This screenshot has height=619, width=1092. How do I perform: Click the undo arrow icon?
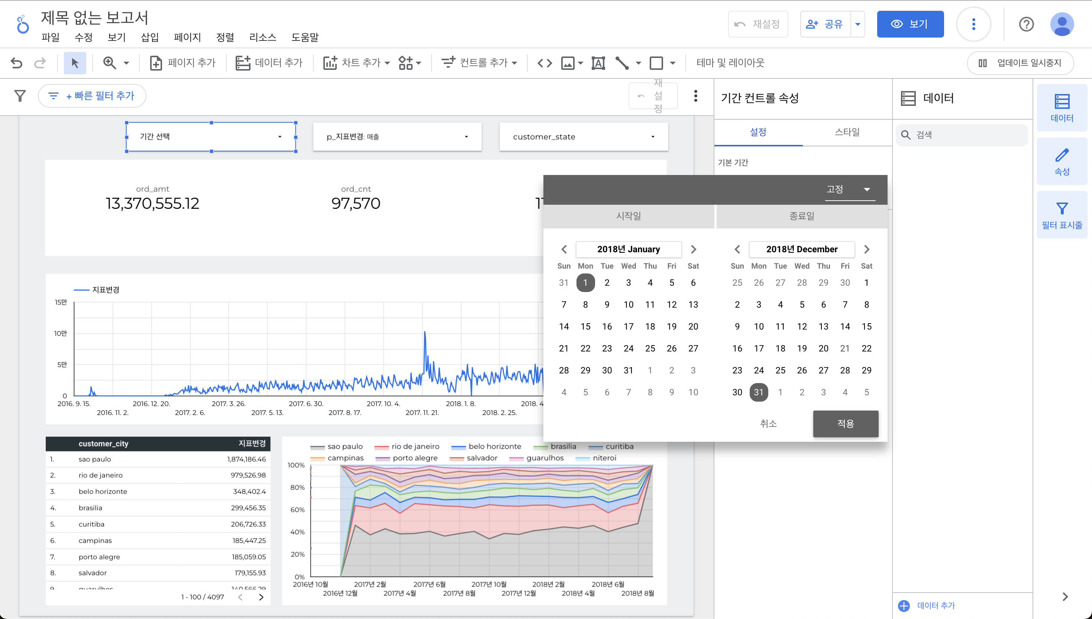17,63
